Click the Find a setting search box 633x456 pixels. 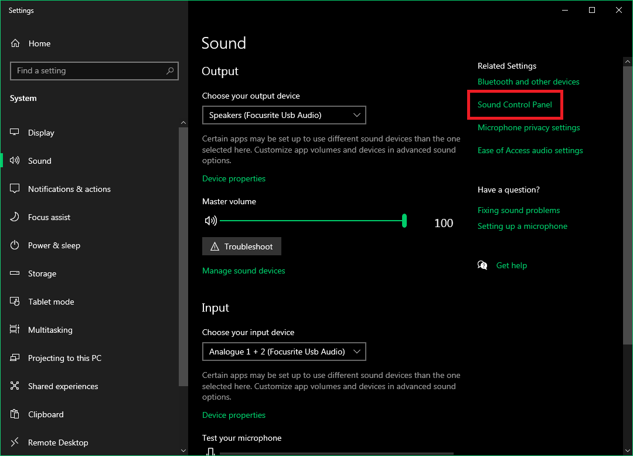[x=88, y=71]
